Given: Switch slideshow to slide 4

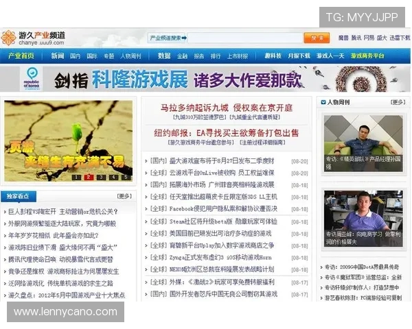Looking at the screenshot, I should point(113,178).
